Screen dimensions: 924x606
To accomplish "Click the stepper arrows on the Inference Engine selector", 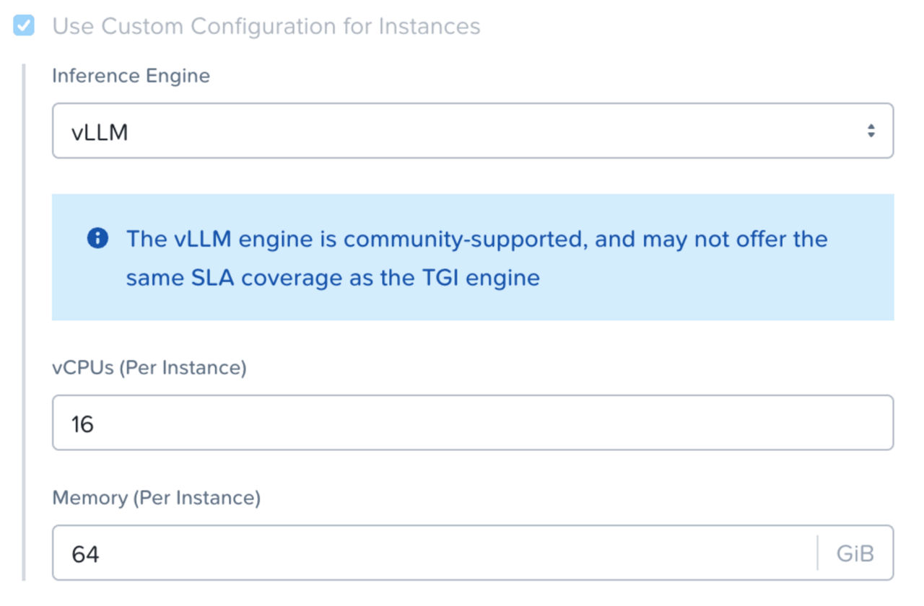I will (x=871, y=131).
